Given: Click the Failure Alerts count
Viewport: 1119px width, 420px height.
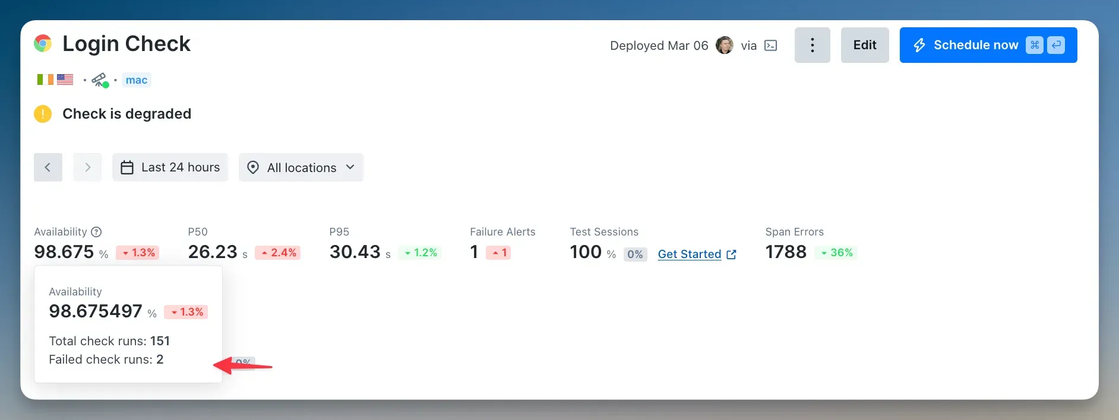Looking at the screenshot, I should 474,252.
